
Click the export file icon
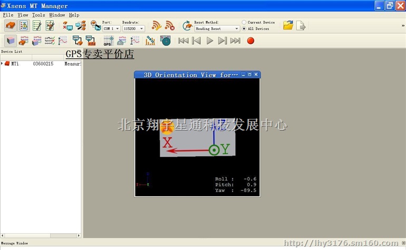(301, 26)
